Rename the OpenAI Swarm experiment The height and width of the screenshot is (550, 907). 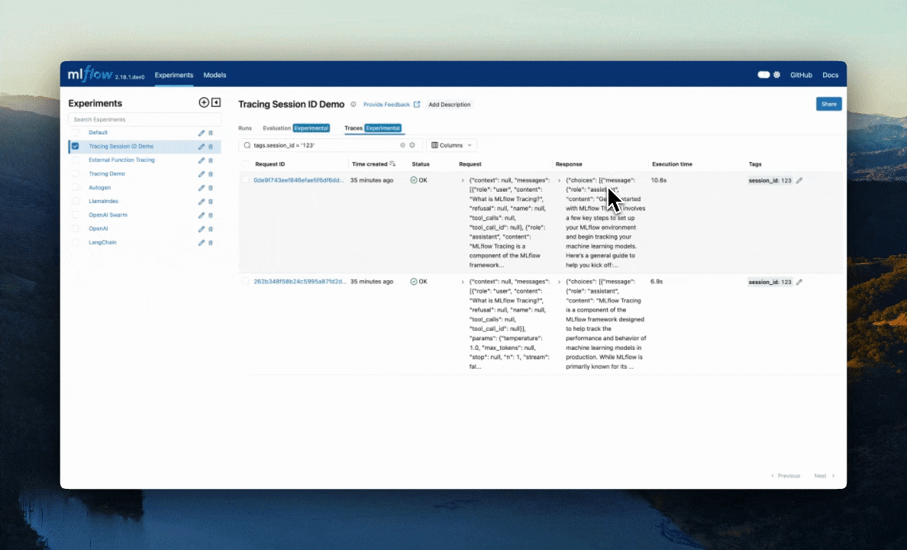(202, 215)
